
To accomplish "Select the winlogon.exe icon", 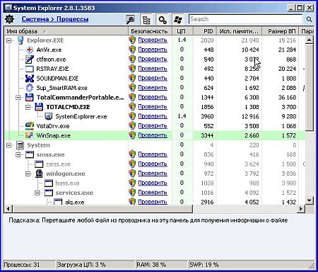I will tap(39, 174).
